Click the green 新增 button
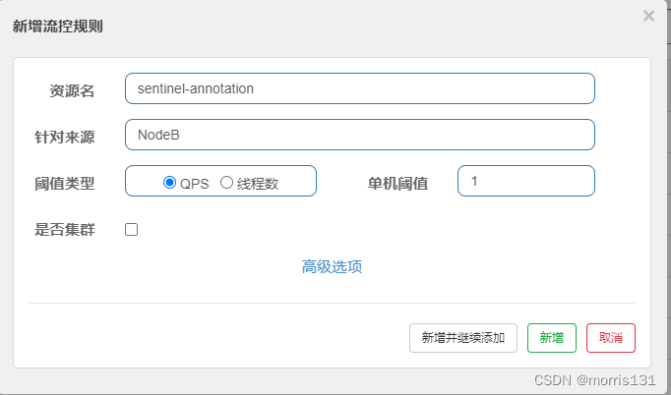The height and width of the screenshot is (395, 671). 552,338
